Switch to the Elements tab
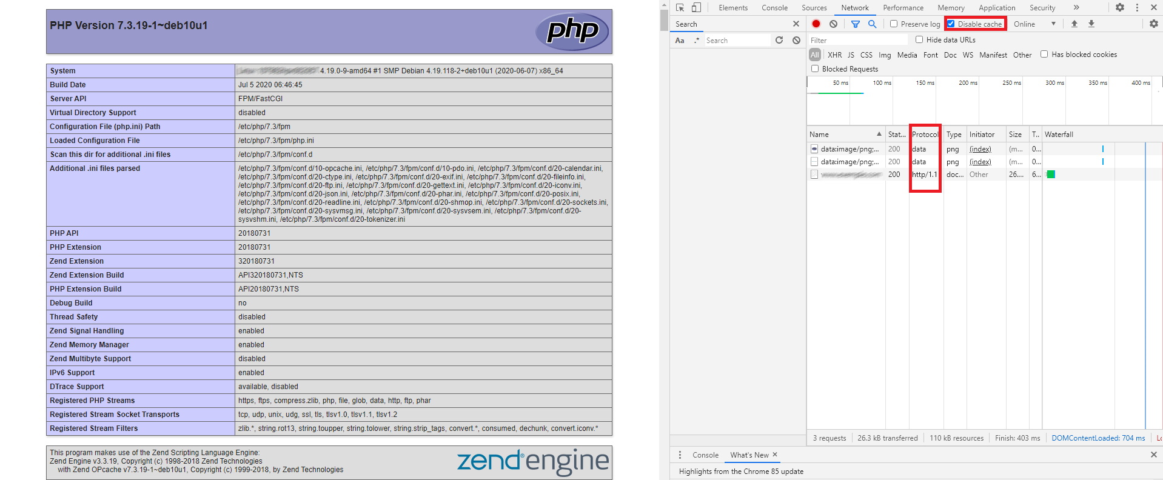The image size is (1163, 480). click(x=733, y=8)
